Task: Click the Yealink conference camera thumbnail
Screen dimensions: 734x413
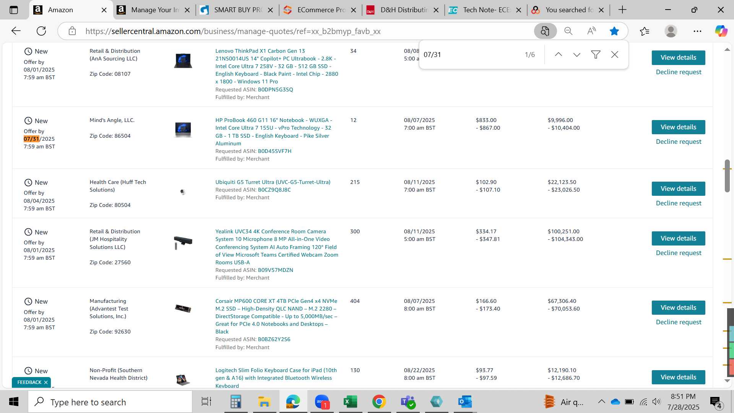Action: (183, 243)
